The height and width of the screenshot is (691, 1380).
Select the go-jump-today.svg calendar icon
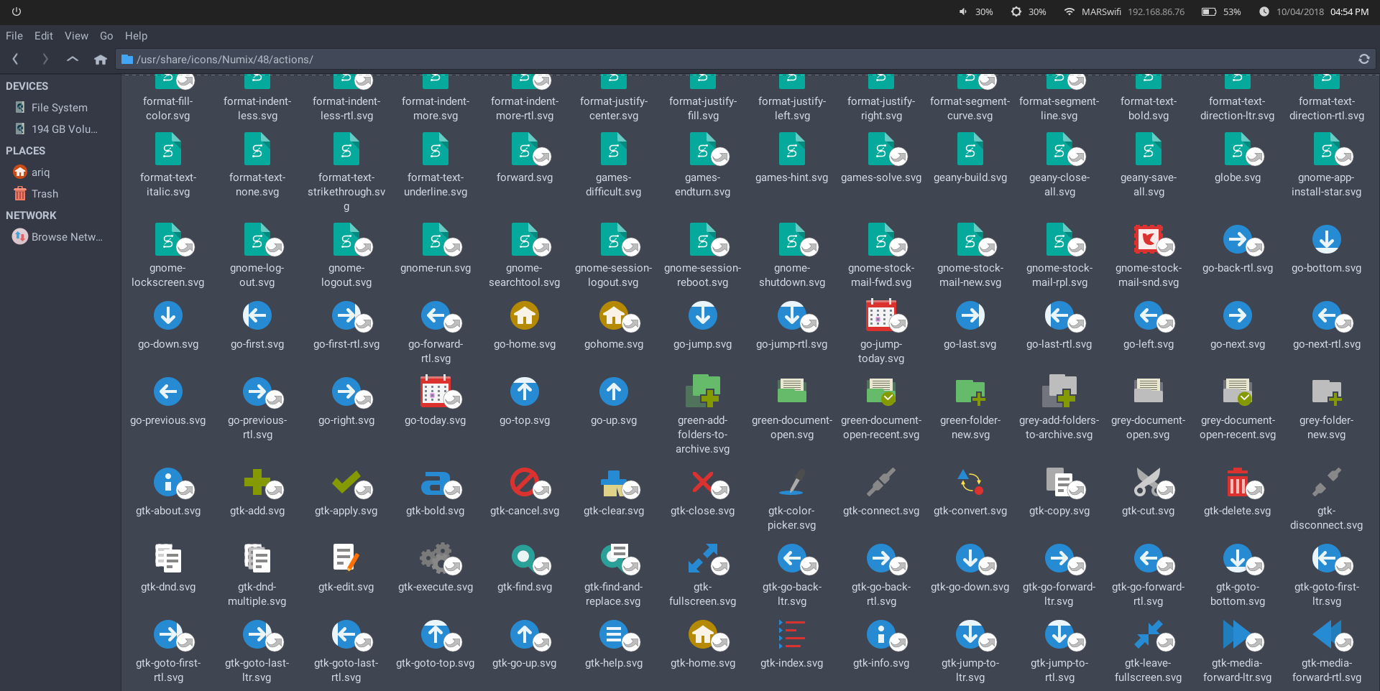(880, 315)
